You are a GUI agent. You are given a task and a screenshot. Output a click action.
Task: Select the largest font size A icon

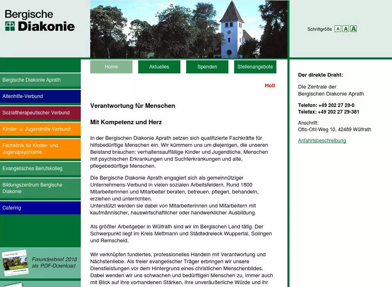coord(353,29)
